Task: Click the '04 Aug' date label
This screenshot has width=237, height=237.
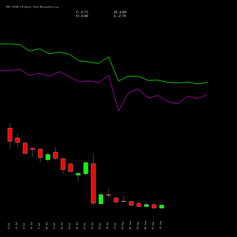Action: (130, 226)
